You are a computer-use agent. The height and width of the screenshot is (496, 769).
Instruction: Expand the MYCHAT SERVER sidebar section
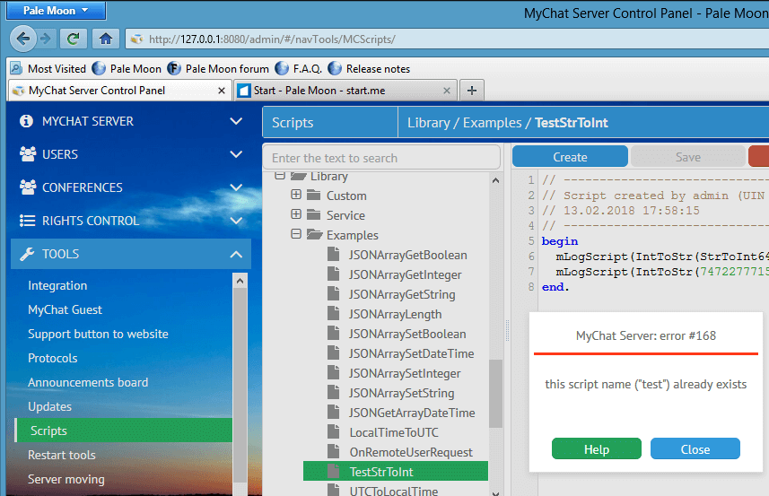236,121
